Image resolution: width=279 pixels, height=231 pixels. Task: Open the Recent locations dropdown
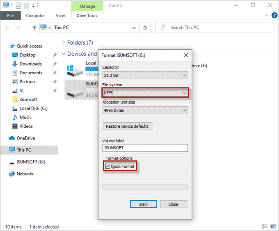click(27, 27)
